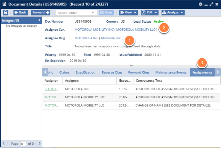Image resolution: width=221 pixels, height=148 pixels.
Task: Click the CHANGE OF NAME conveyance text
Action: [x=173, y=105]
